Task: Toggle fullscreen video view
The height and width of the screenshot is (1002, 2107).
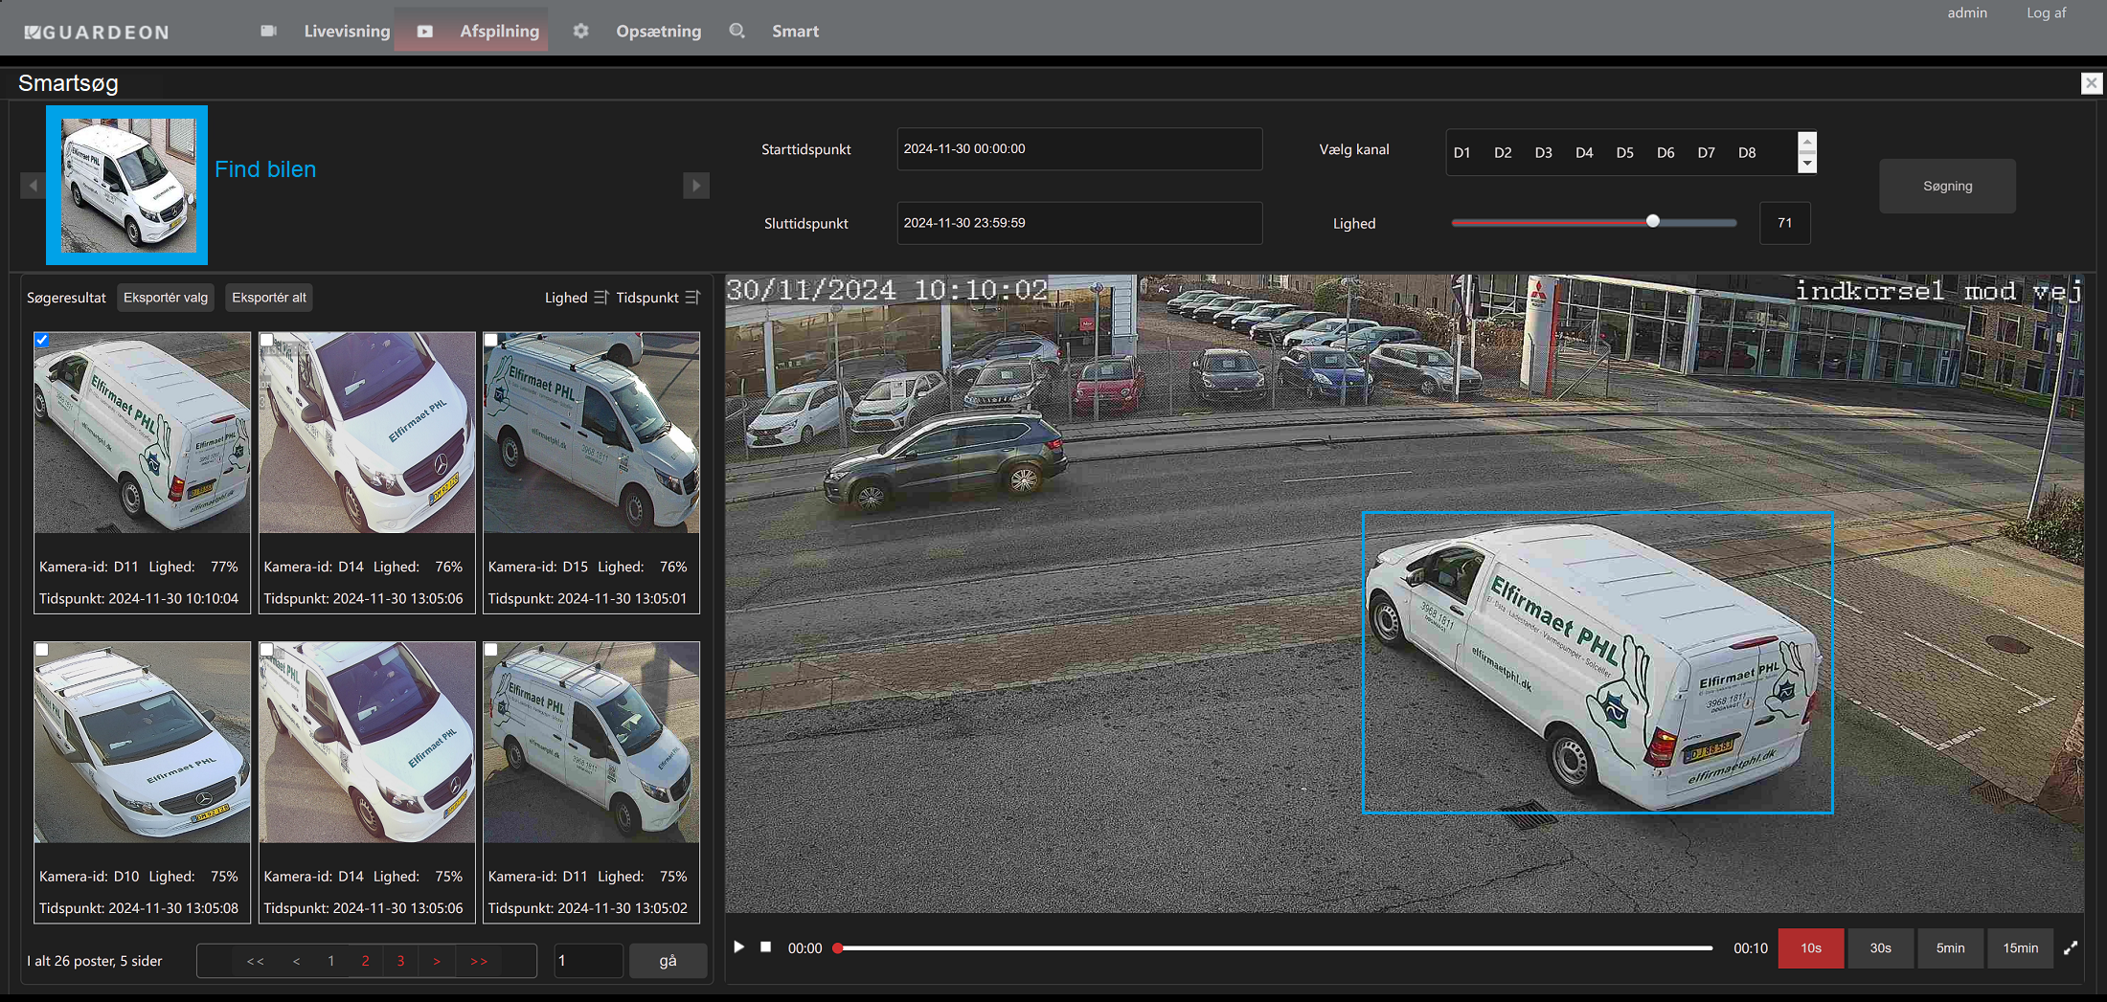Action: click(2071, 947)
